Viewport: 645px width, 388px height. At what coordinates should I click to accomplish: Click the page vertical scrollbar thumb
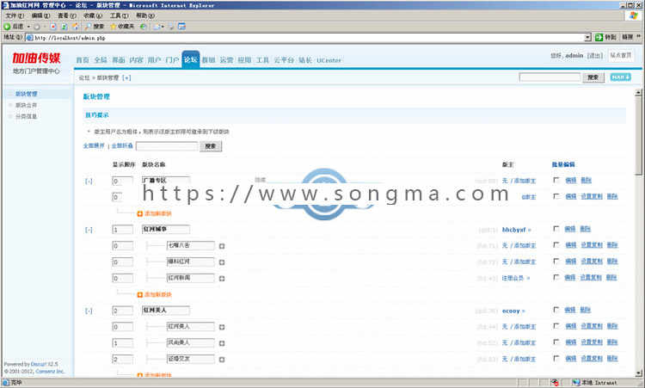click(x=638, y=136)
